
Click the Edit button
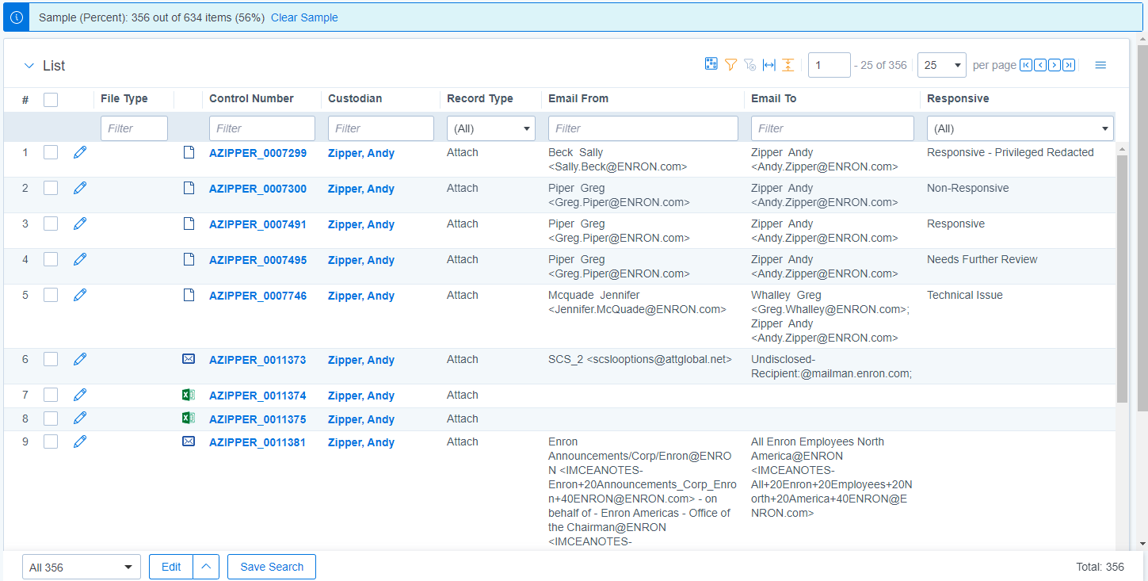point(171,567)
